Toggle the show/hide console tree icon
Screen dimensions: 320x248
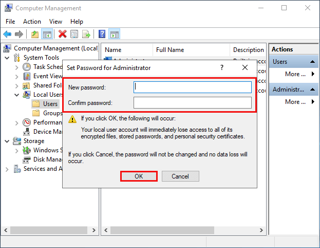(47, 34)
